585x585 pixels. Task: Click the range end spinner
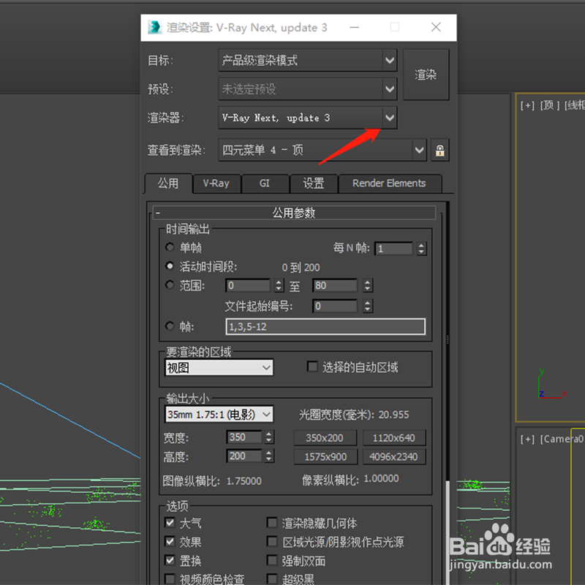[368, 285]
